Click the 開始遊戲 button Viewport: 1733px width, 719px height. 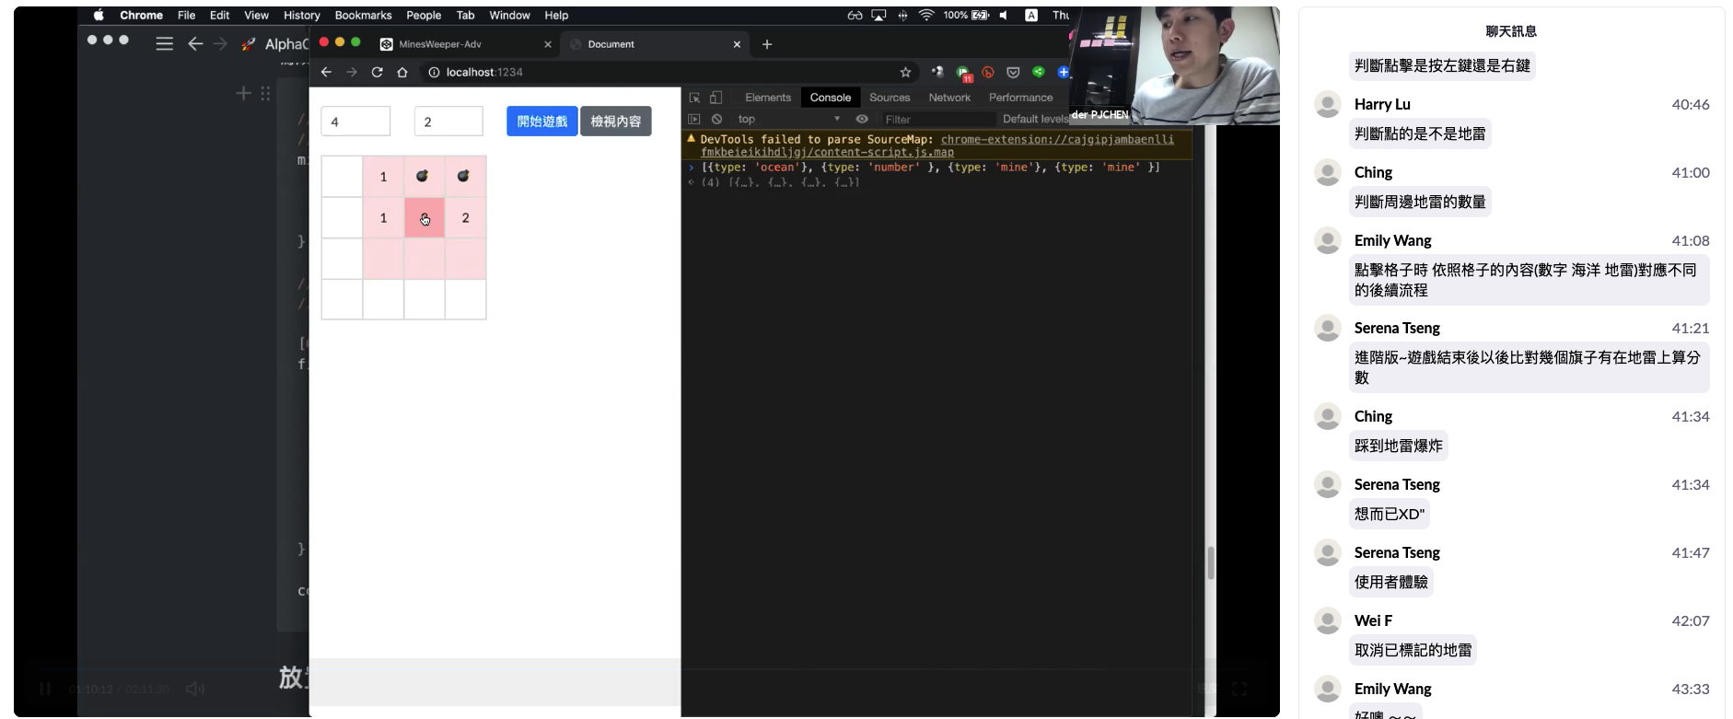(x=541, y=122)
